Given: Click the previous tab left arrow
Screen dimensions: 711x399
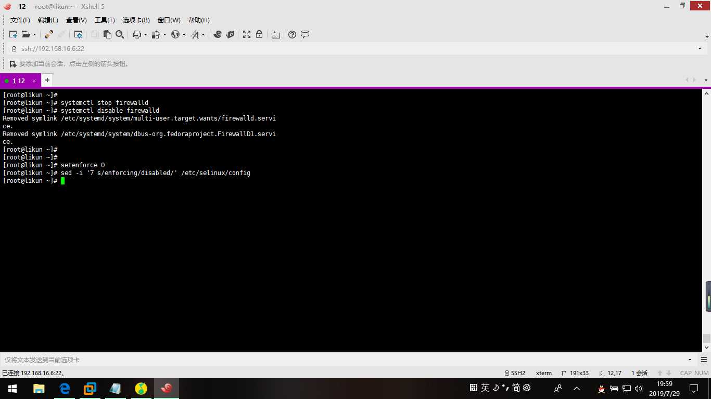Looking at the screenshot, I should pyautogui.click(x=687, y=80).
